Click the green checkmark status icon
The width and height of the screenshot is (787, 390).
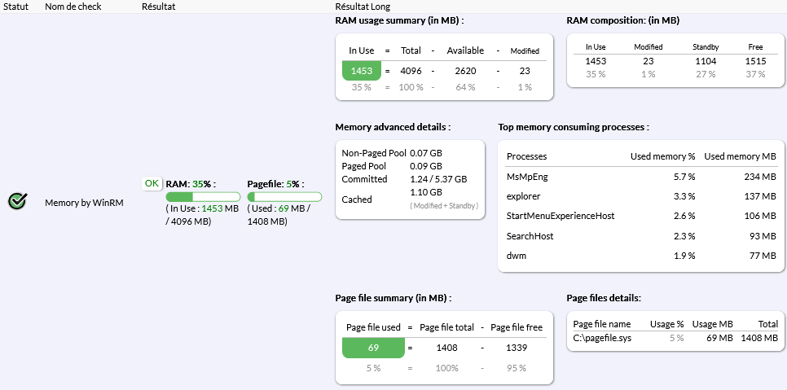click(x=17, y=201)
